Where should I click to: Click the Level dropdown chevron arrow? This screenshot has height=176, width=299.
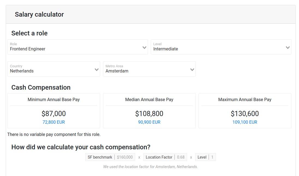[288, 48]
